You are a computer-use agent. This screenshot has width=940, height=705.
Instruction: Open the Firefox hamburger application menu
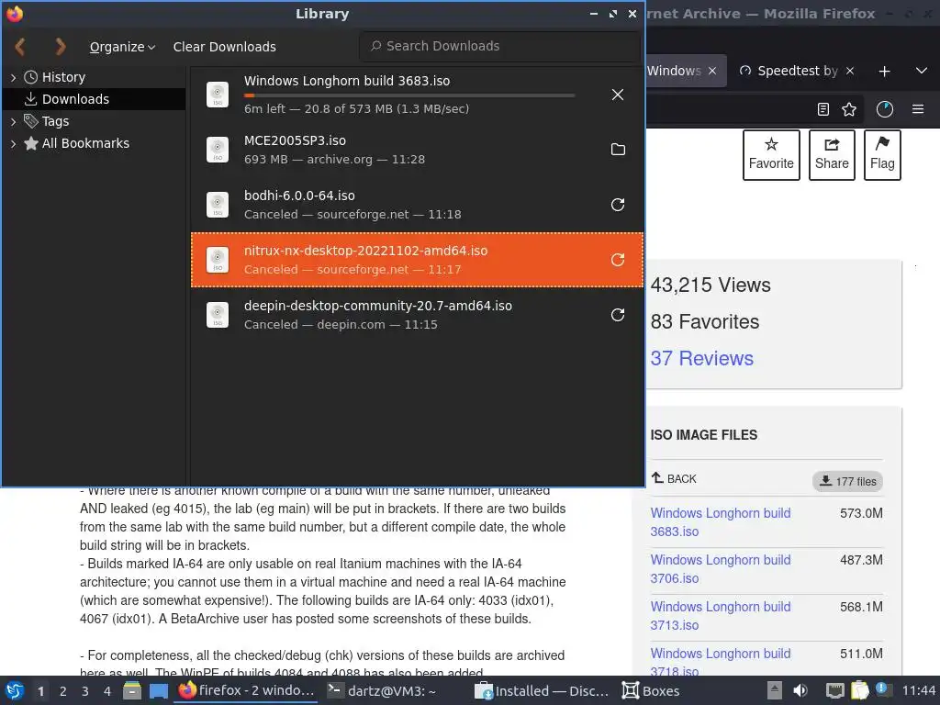point(918,109)
